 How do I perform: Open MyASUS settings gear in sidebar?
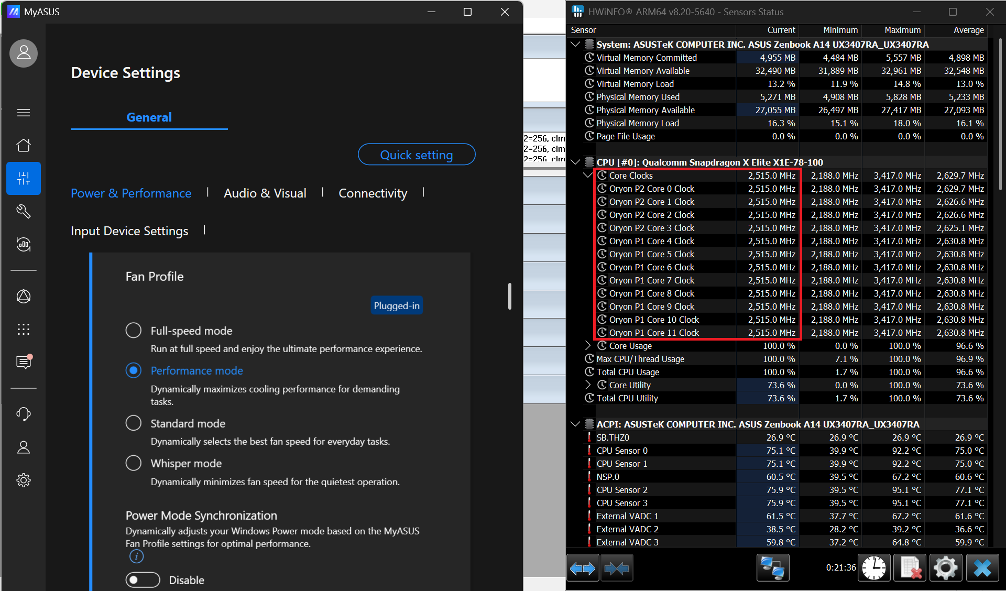24,480
